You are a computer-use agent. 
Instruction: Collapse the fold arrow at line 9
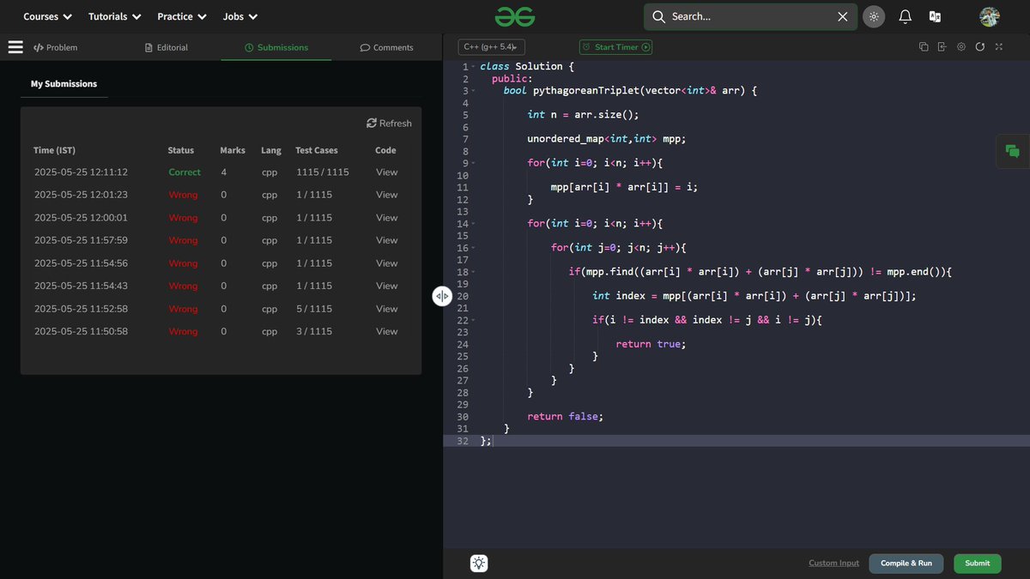(473, 163)
